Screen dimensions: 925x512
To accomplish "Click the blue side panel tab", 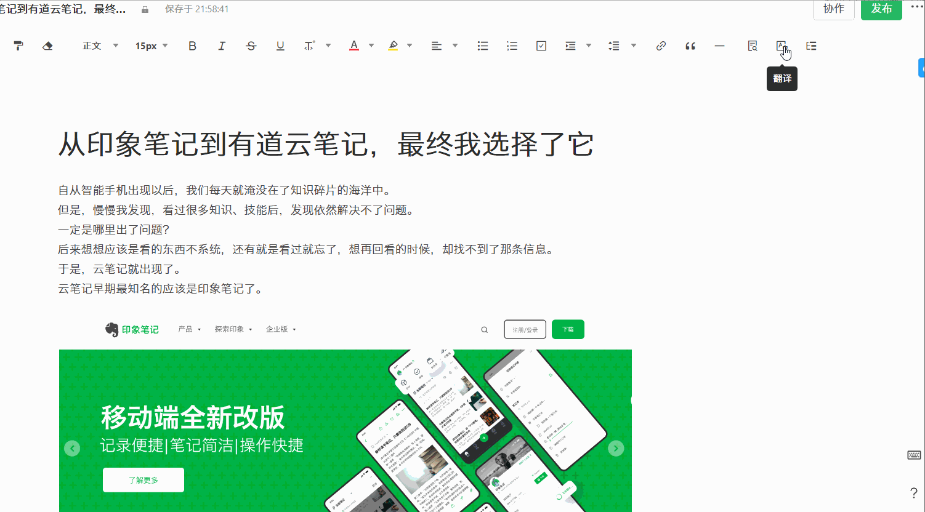I will pos(921,67).
